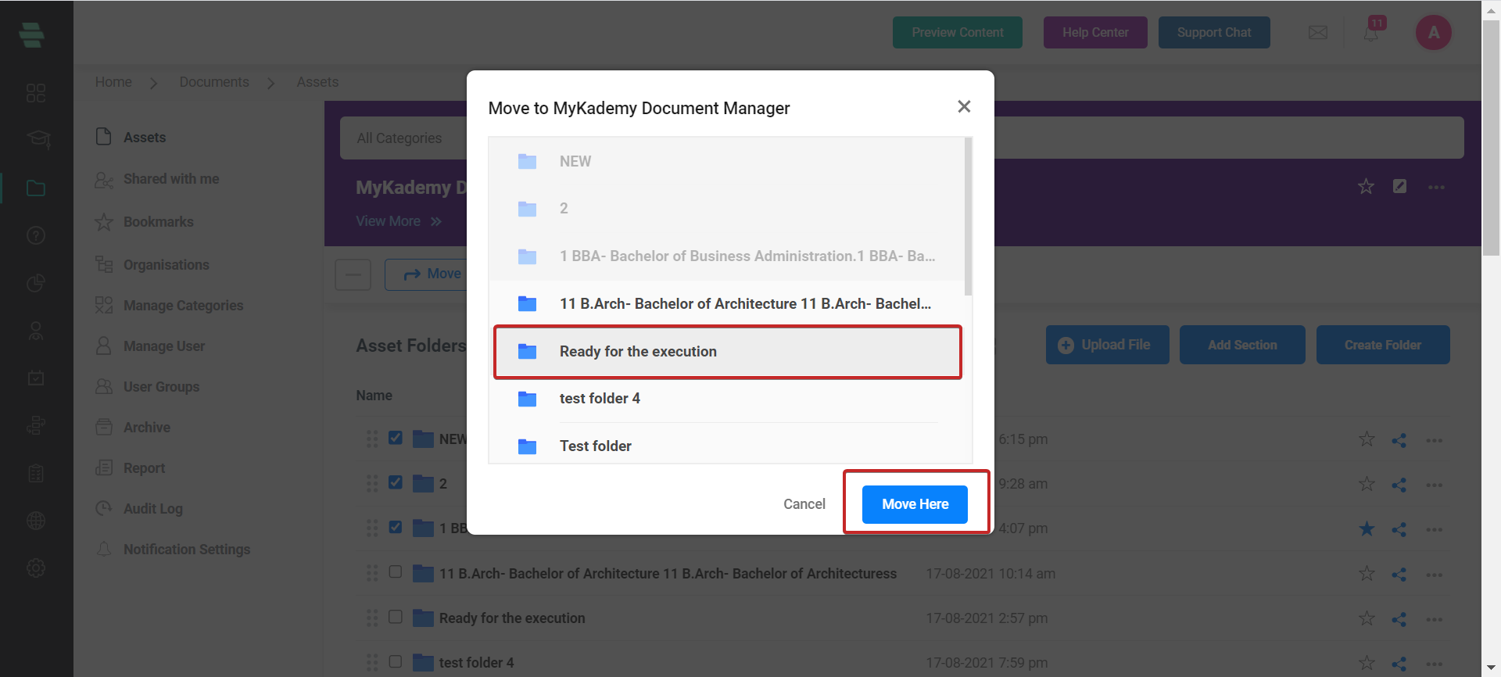Open Assets in the left menu

tap(131, 137)
